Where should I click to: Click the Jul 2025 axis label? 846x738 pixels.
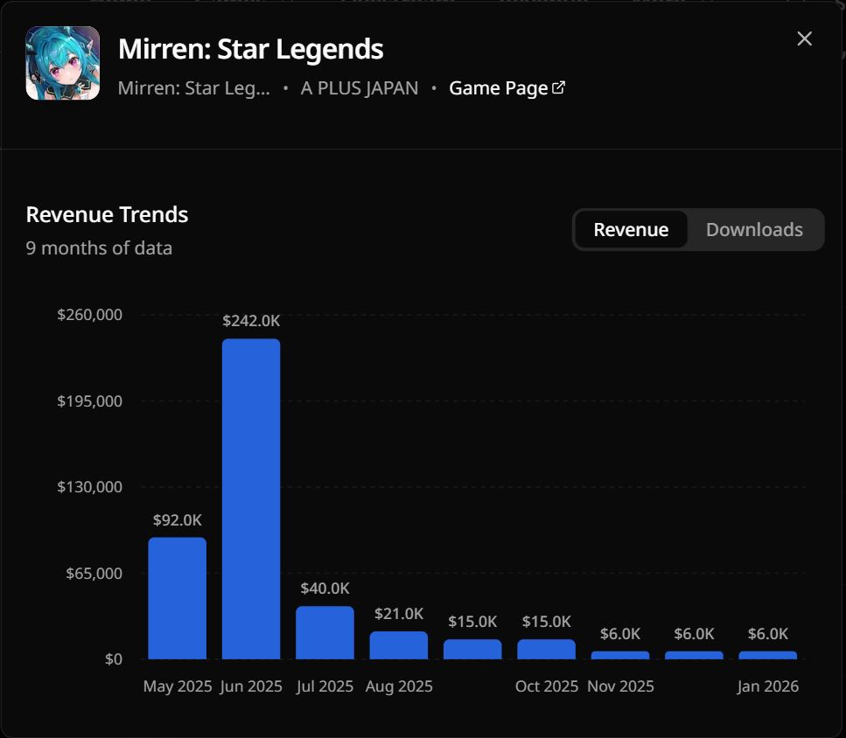point(325,686)
